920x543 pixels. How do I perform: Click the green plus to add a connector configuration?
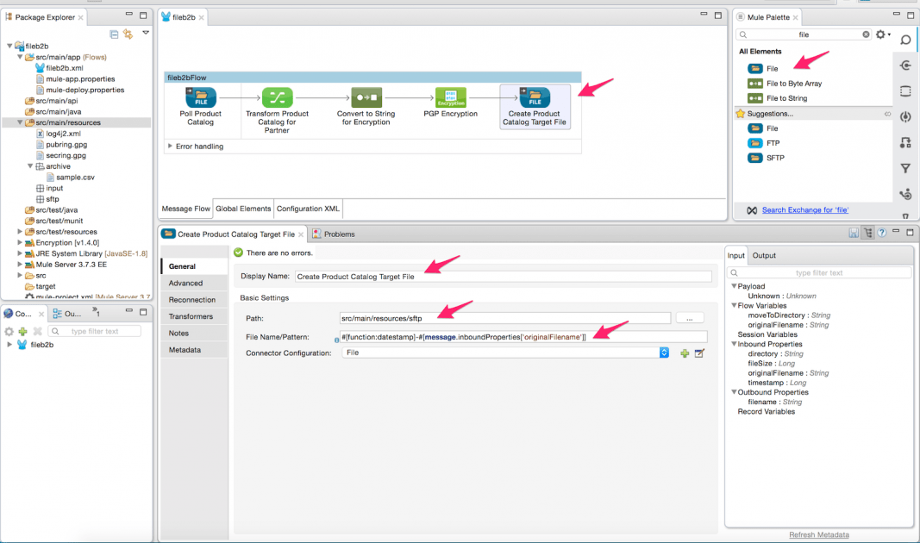(685, 353)
